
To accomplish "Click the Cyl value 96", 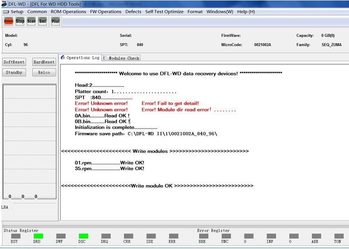I will pos(26,45).
